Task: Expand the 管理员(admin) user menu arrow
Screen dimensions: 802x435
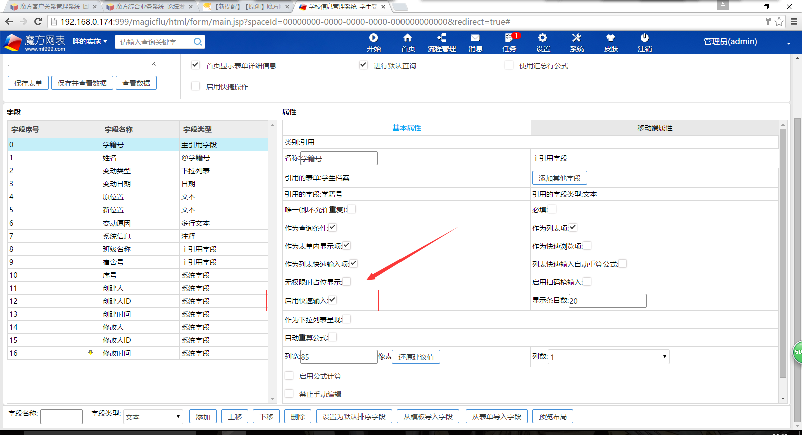Action: (789, 43)
